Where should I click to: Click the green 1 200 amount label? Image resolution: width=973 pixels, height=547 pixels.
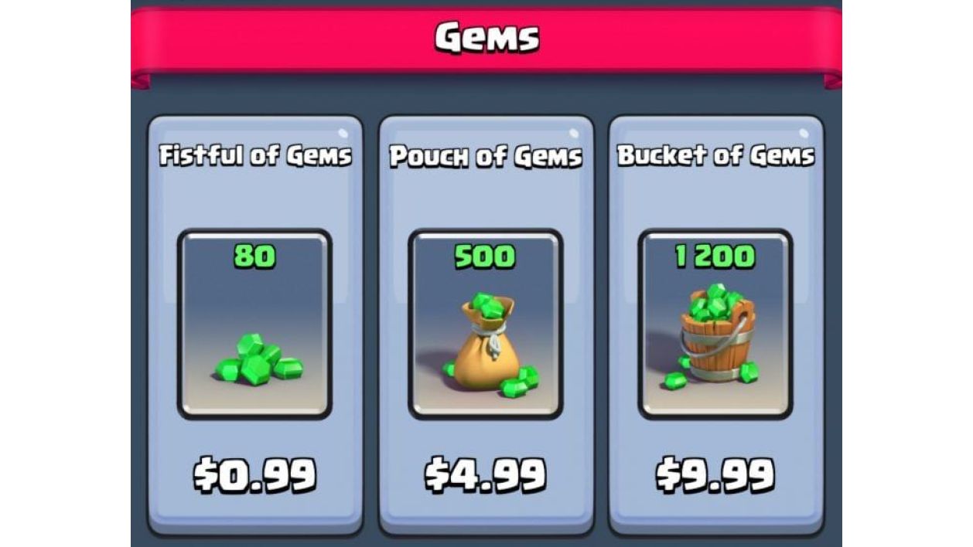click(x=715, y=256)
